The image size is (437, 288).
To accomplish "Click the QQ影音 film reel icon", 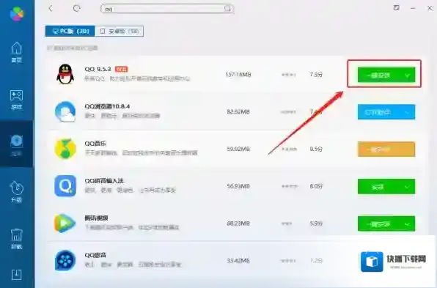I will click(65, 260).
